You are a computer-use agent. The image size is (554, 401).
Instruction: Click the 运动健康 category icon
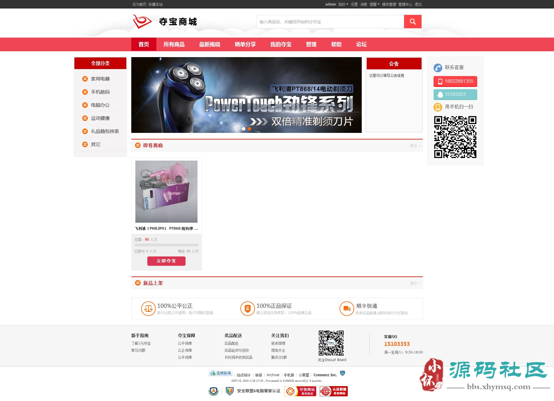85,118
